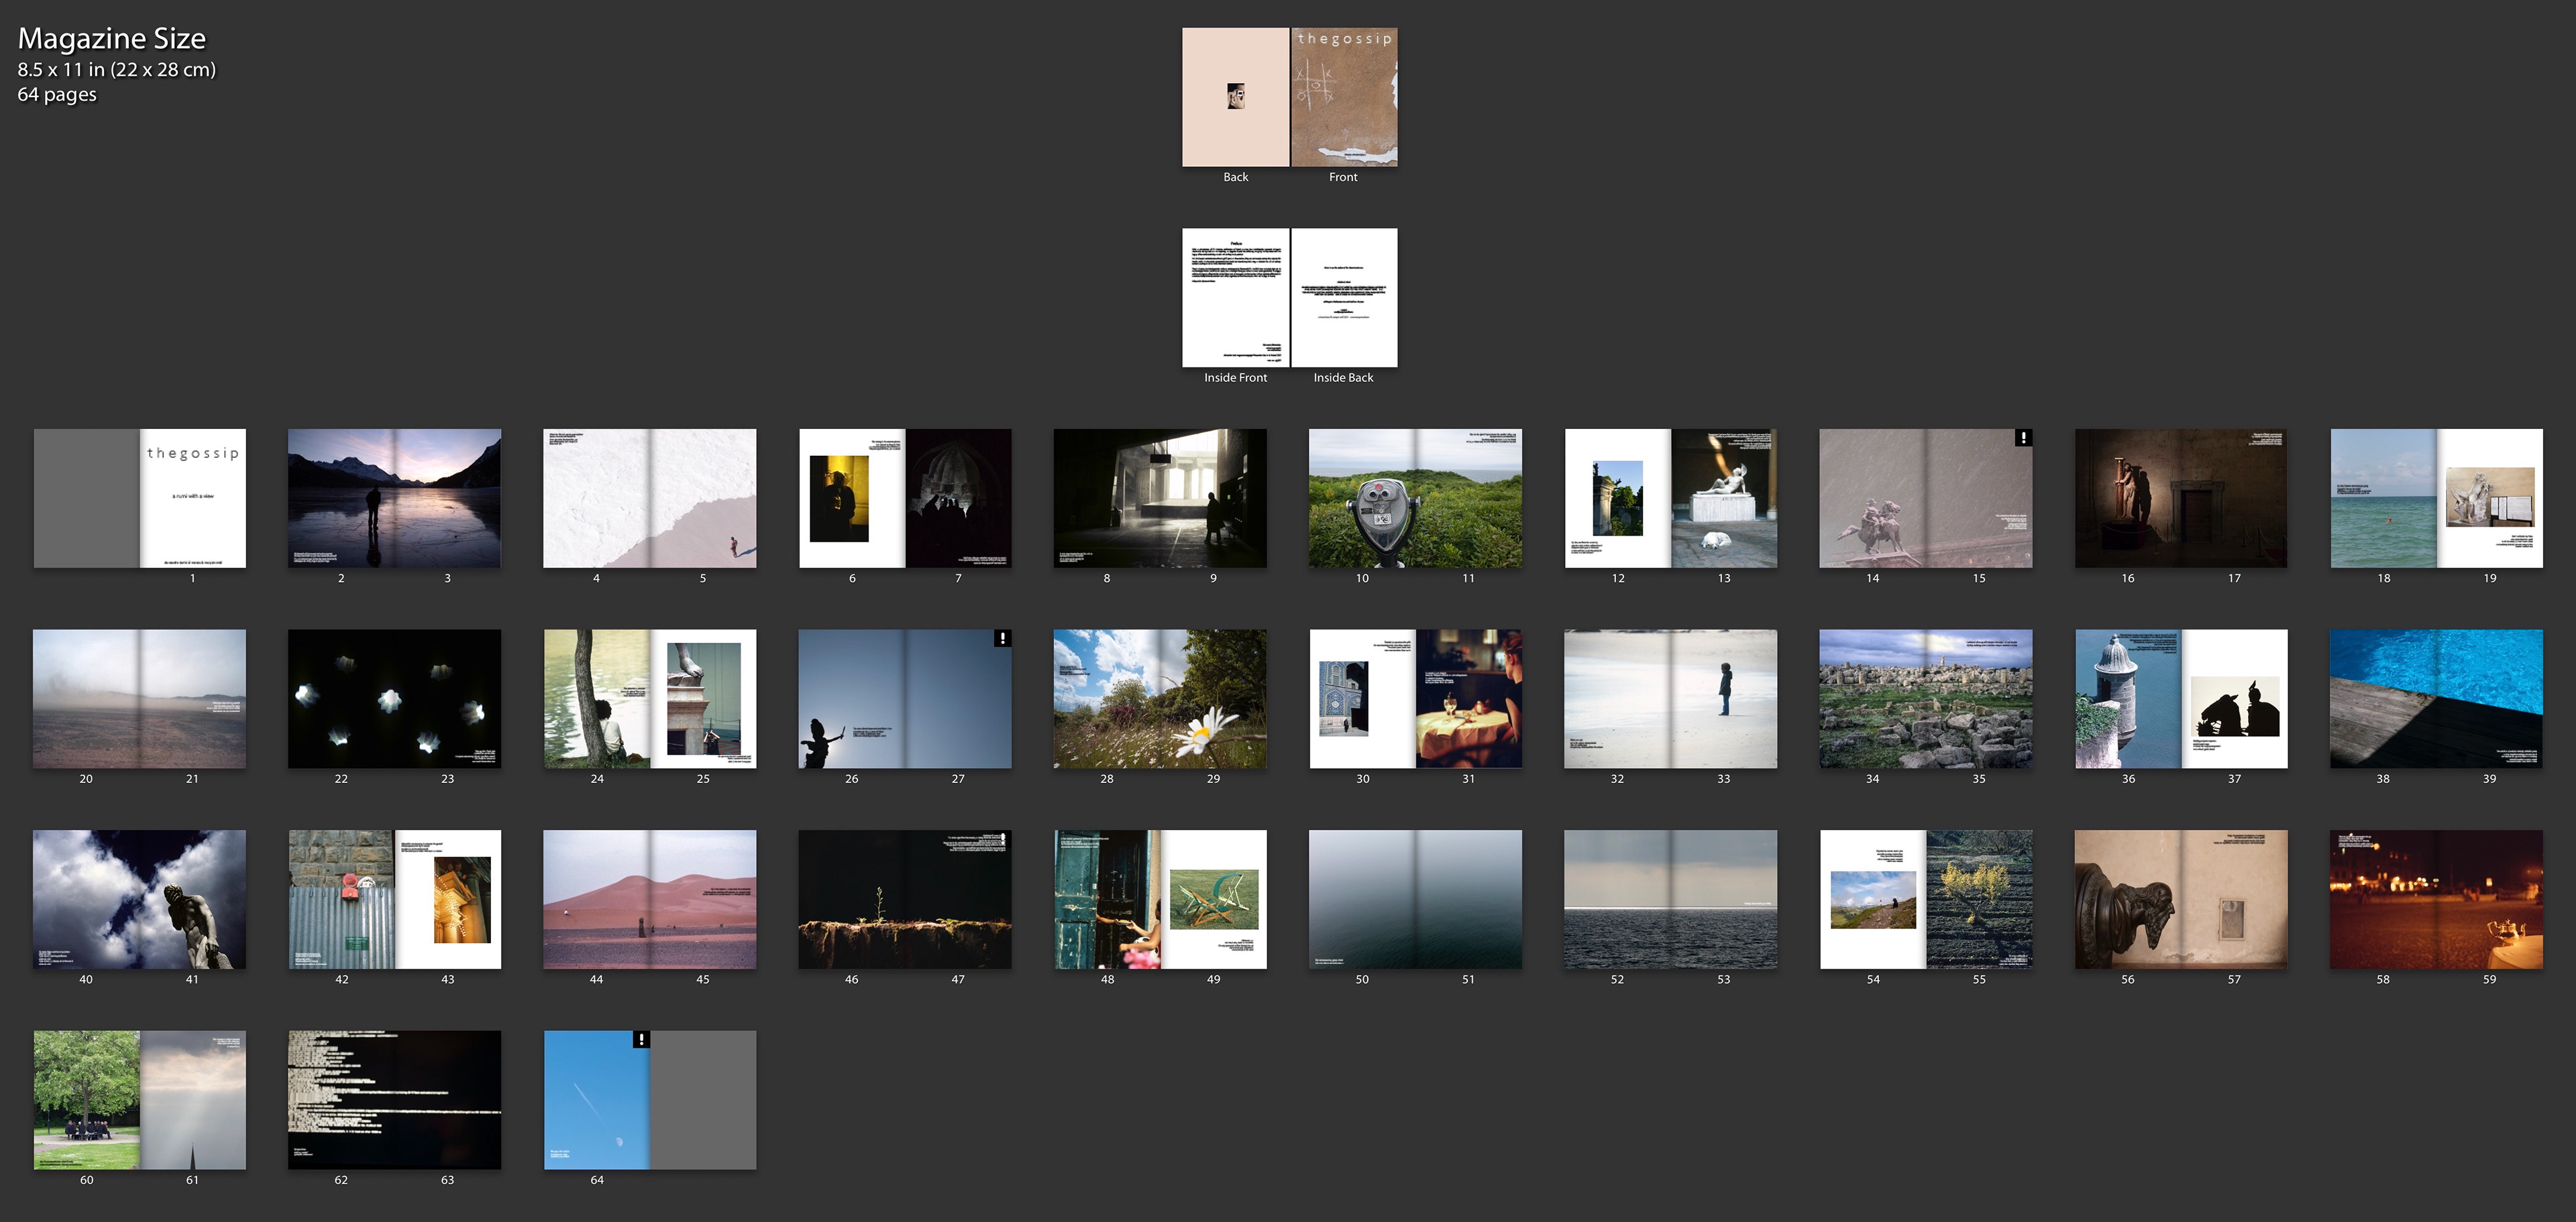Select statue against clouds spread pages 40-41
This screenshot has height=1222, width=2576.
[x=139, y=900]
